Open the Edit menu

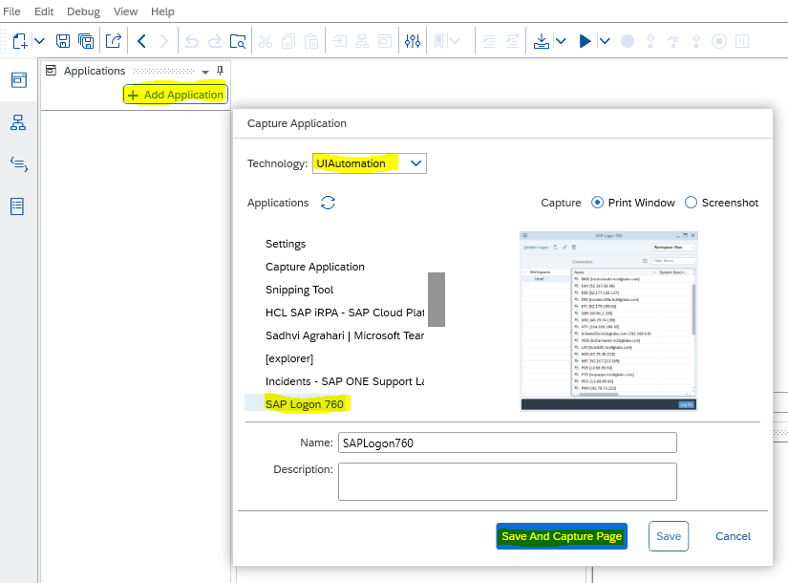pyautogui.click(x=44, y=11)
